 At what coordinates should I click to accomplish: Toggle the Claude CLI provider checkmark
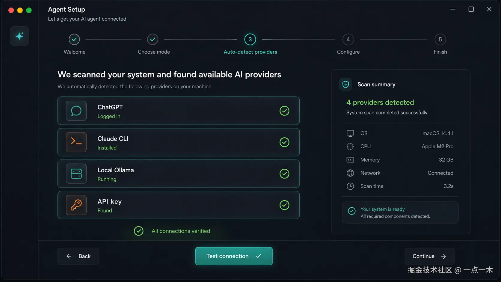click(284, 142)
